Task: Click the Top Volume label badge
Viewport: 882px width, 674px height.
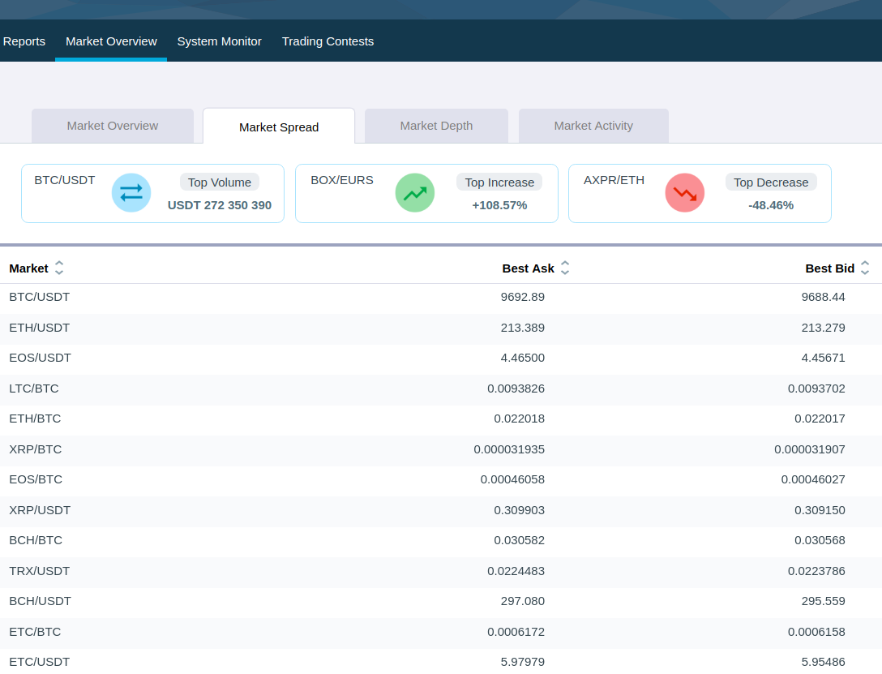Action: 220,182
